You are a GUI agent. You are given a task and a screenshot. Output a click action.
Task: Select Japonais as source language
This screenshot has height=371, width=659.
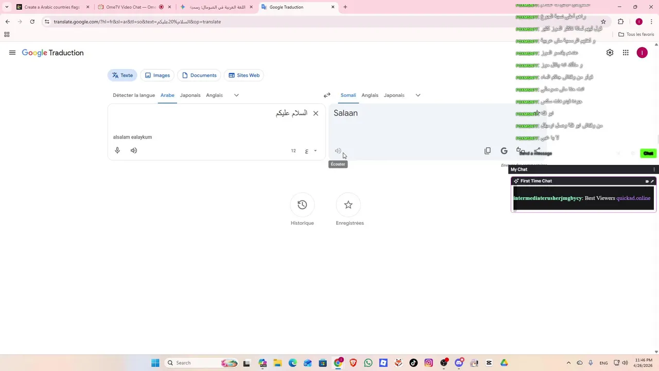pos(190,95)
